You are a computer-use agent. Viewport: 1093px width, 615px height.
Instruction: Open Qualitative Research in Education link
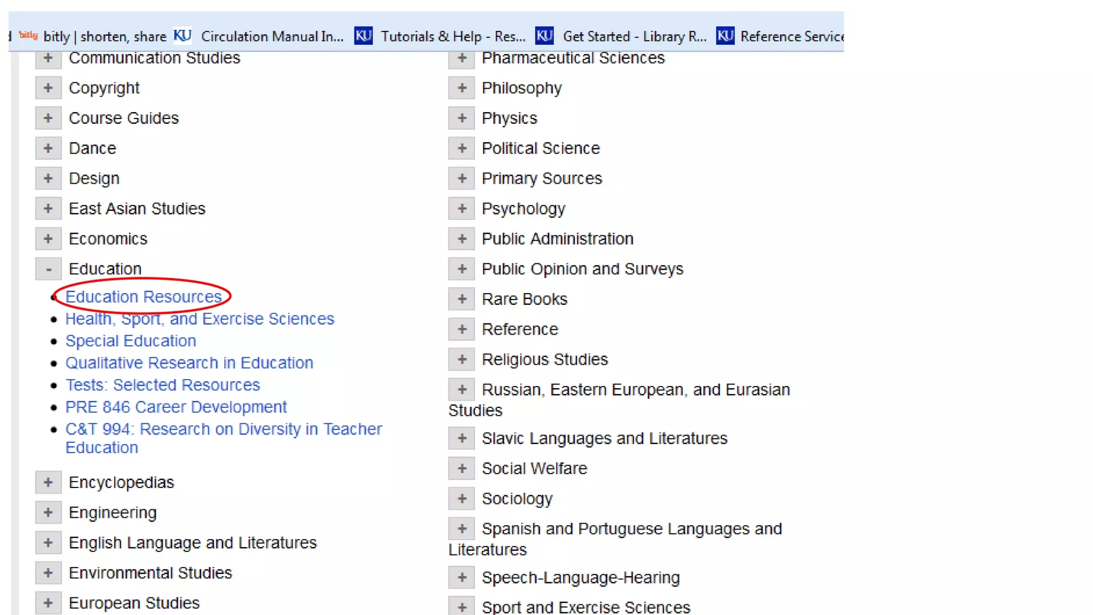189,363
